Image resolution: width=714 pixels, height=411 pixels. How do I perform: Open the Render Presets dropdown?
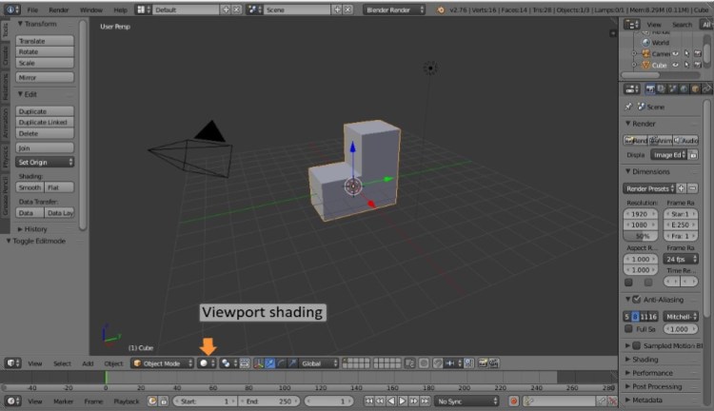649,188
